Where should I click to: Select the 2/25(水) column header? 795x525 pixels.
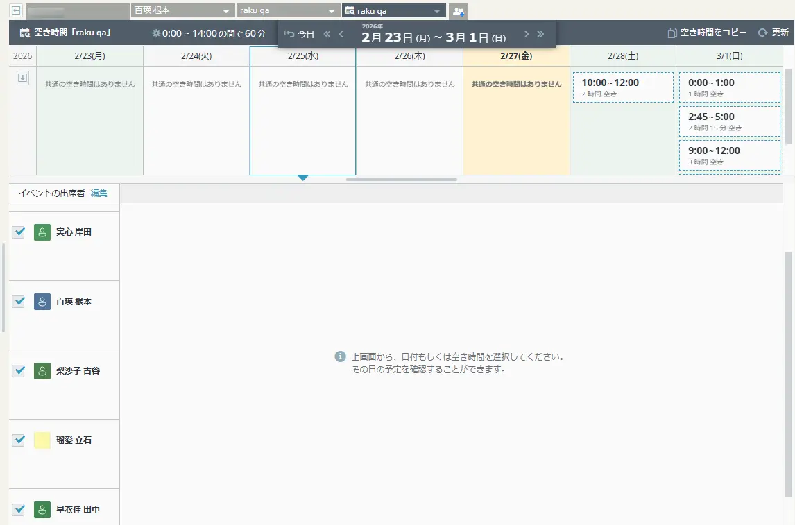coord(303,55)
